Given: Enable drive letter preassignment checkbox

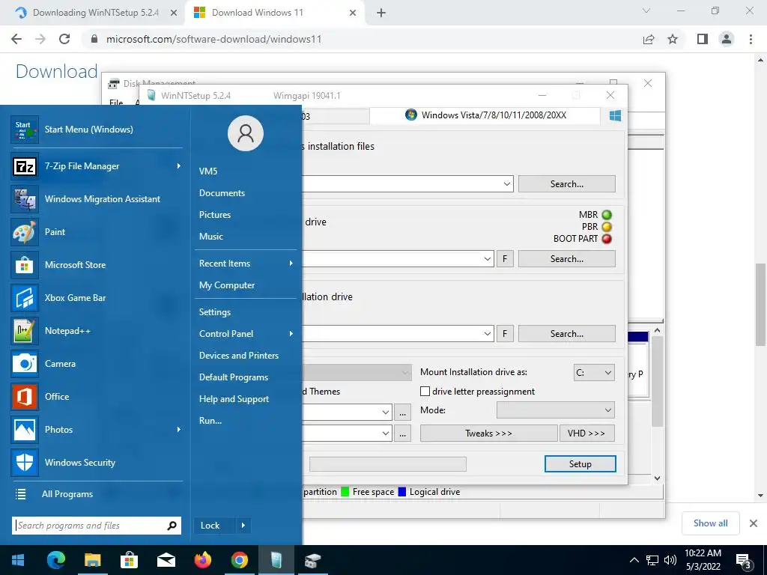Looking at the screenshot, I should point(425,391).
